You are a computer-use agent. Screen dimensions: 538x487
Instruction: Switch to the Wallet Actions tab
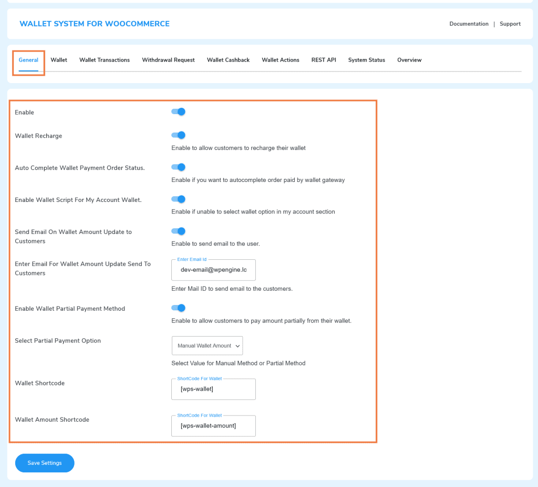pyautogui.click(x=280, y=60)
